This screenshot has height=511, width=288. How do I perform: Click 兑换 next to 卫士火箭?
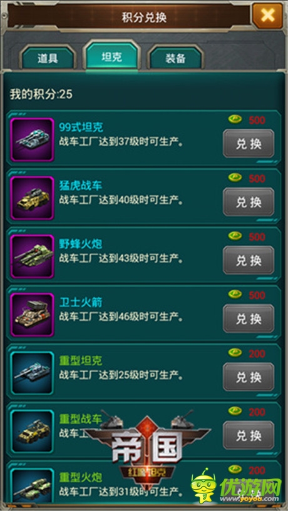coord(249,319)
